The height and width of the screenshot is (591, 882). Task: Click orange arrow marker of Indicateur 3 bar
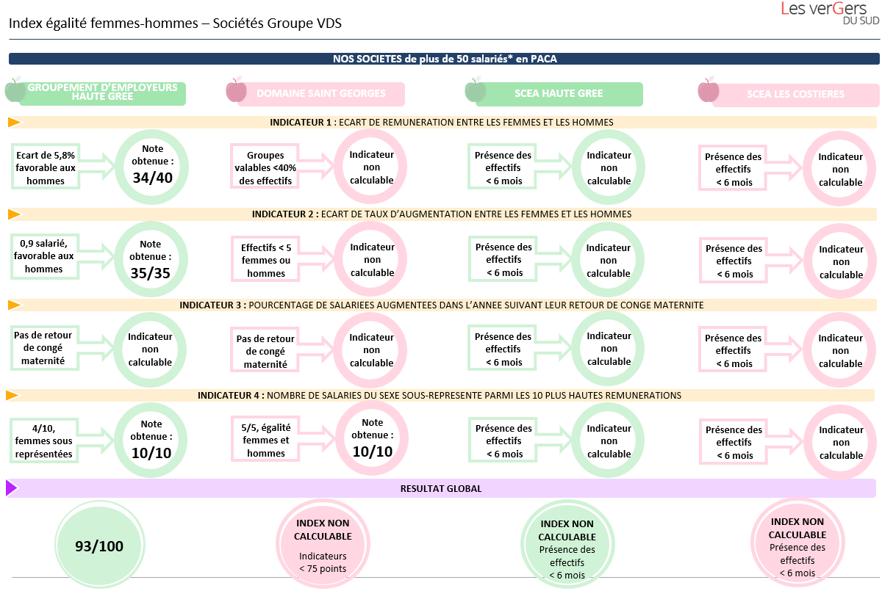15,305
